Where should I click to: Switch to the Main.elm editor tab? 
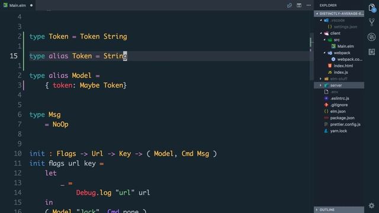click(x=18, y=5)
